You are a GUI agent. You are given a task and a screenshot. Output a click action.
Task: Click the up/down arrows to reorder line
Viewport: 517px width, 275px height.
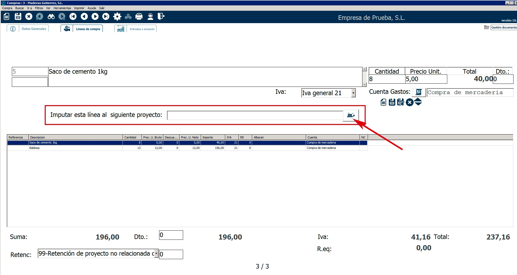(418, 102)
